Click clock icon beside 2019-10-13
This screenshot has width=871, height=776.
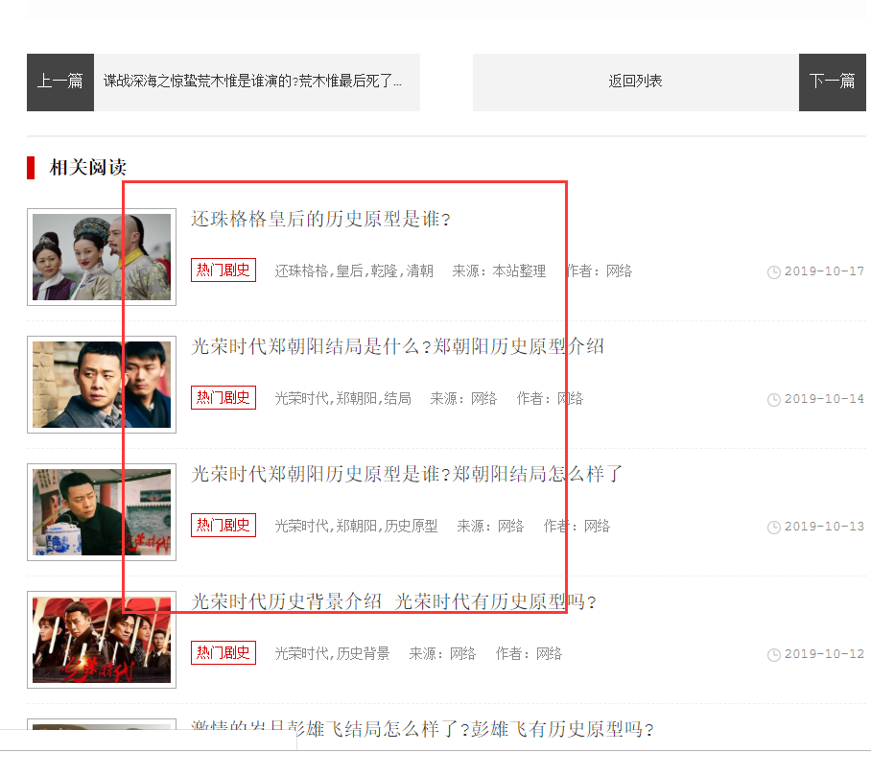tap(774, 528)
